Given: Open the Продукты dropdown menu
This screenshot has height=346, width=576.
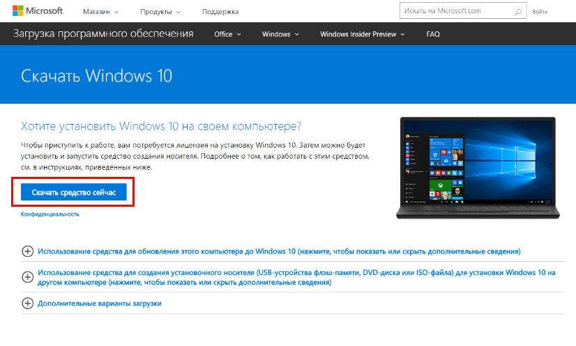Looking at the screenshot, I should tap(160, 12).
